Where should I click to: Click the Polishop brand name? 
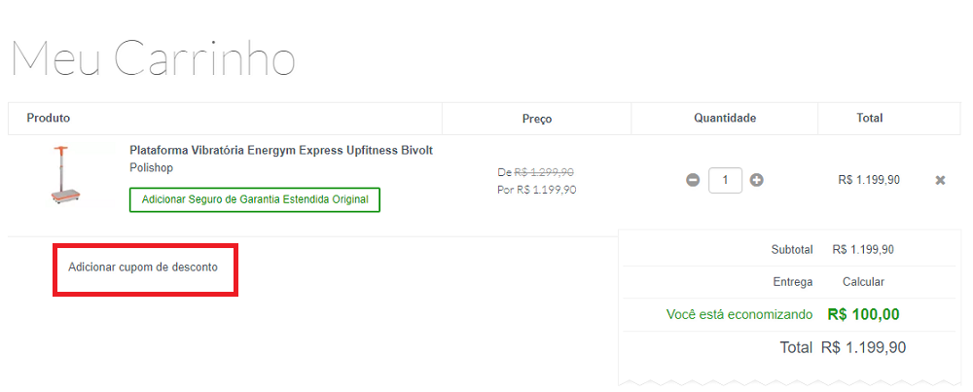(x=153, y=168)
